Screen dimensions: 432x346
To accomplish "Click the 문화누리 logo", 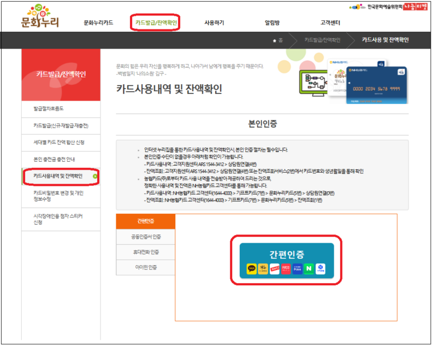I will pyautogui.click(x=40, y=16).
